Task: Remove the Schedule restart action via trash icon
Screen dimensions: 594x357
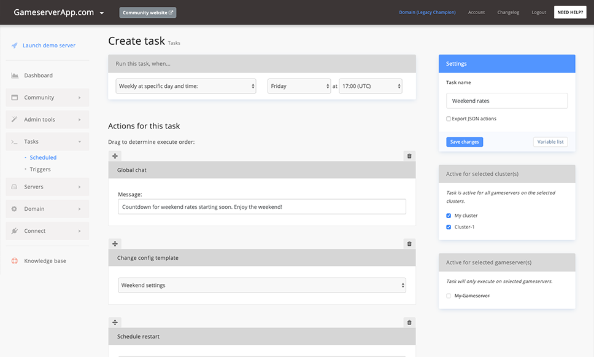Action: [409, 323]
